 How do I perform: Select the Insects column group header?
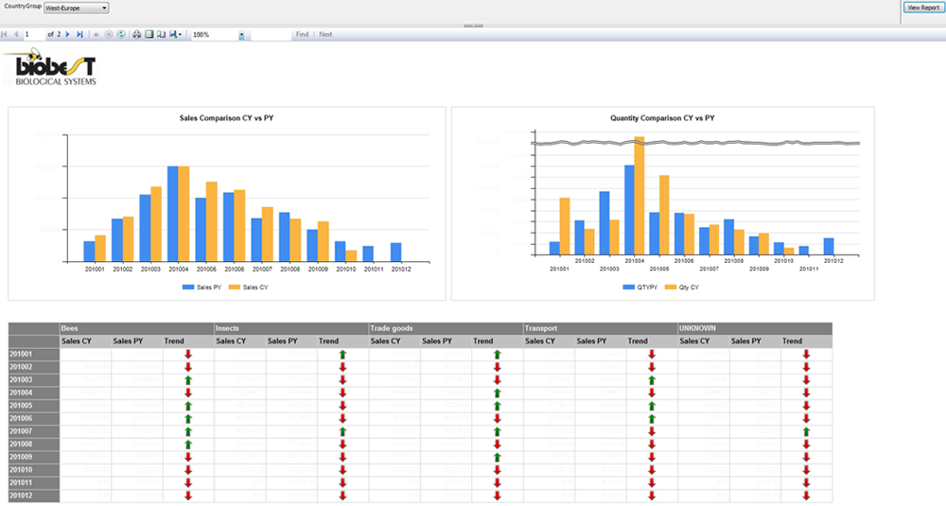click(x=291, y=329)
